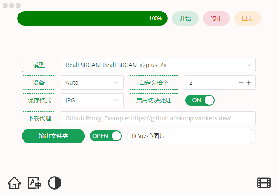Turn off the 启用切块处理 ON switch
The height and width of the screenshot is (195, 279).
pyautogui.click(x=200, y=100)
